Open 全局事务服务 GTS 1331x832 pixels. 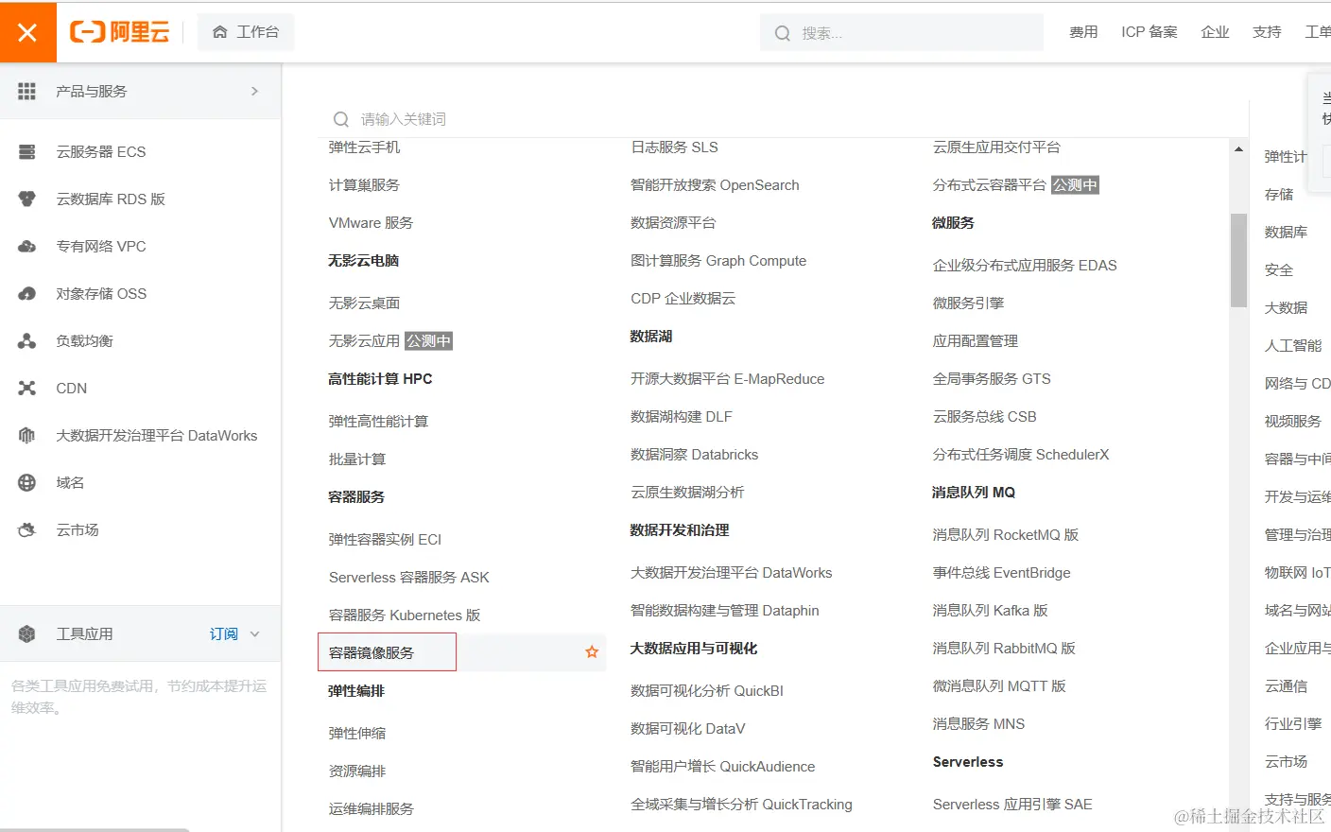coord(992,378)
